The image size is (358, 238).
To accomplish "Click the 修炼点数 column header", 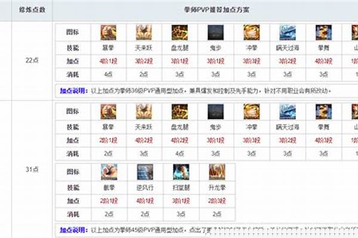I will [32, 10].
